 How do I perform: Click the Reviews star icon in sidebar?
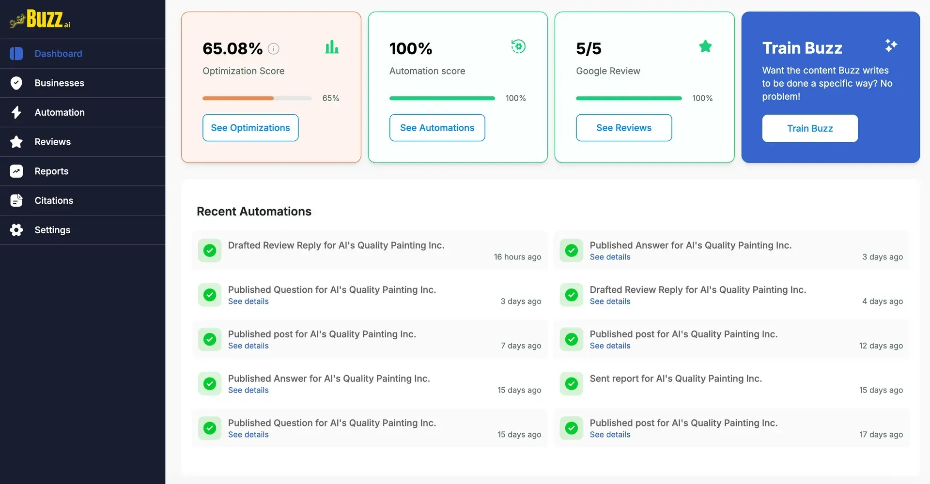pos(16,142)
